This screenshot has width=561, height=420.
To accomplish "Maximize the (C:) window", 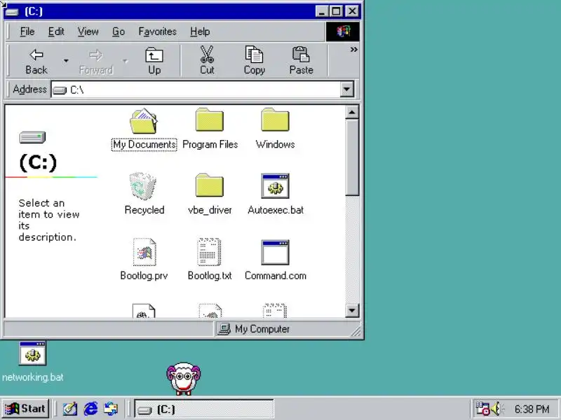I will coord(337,11).
